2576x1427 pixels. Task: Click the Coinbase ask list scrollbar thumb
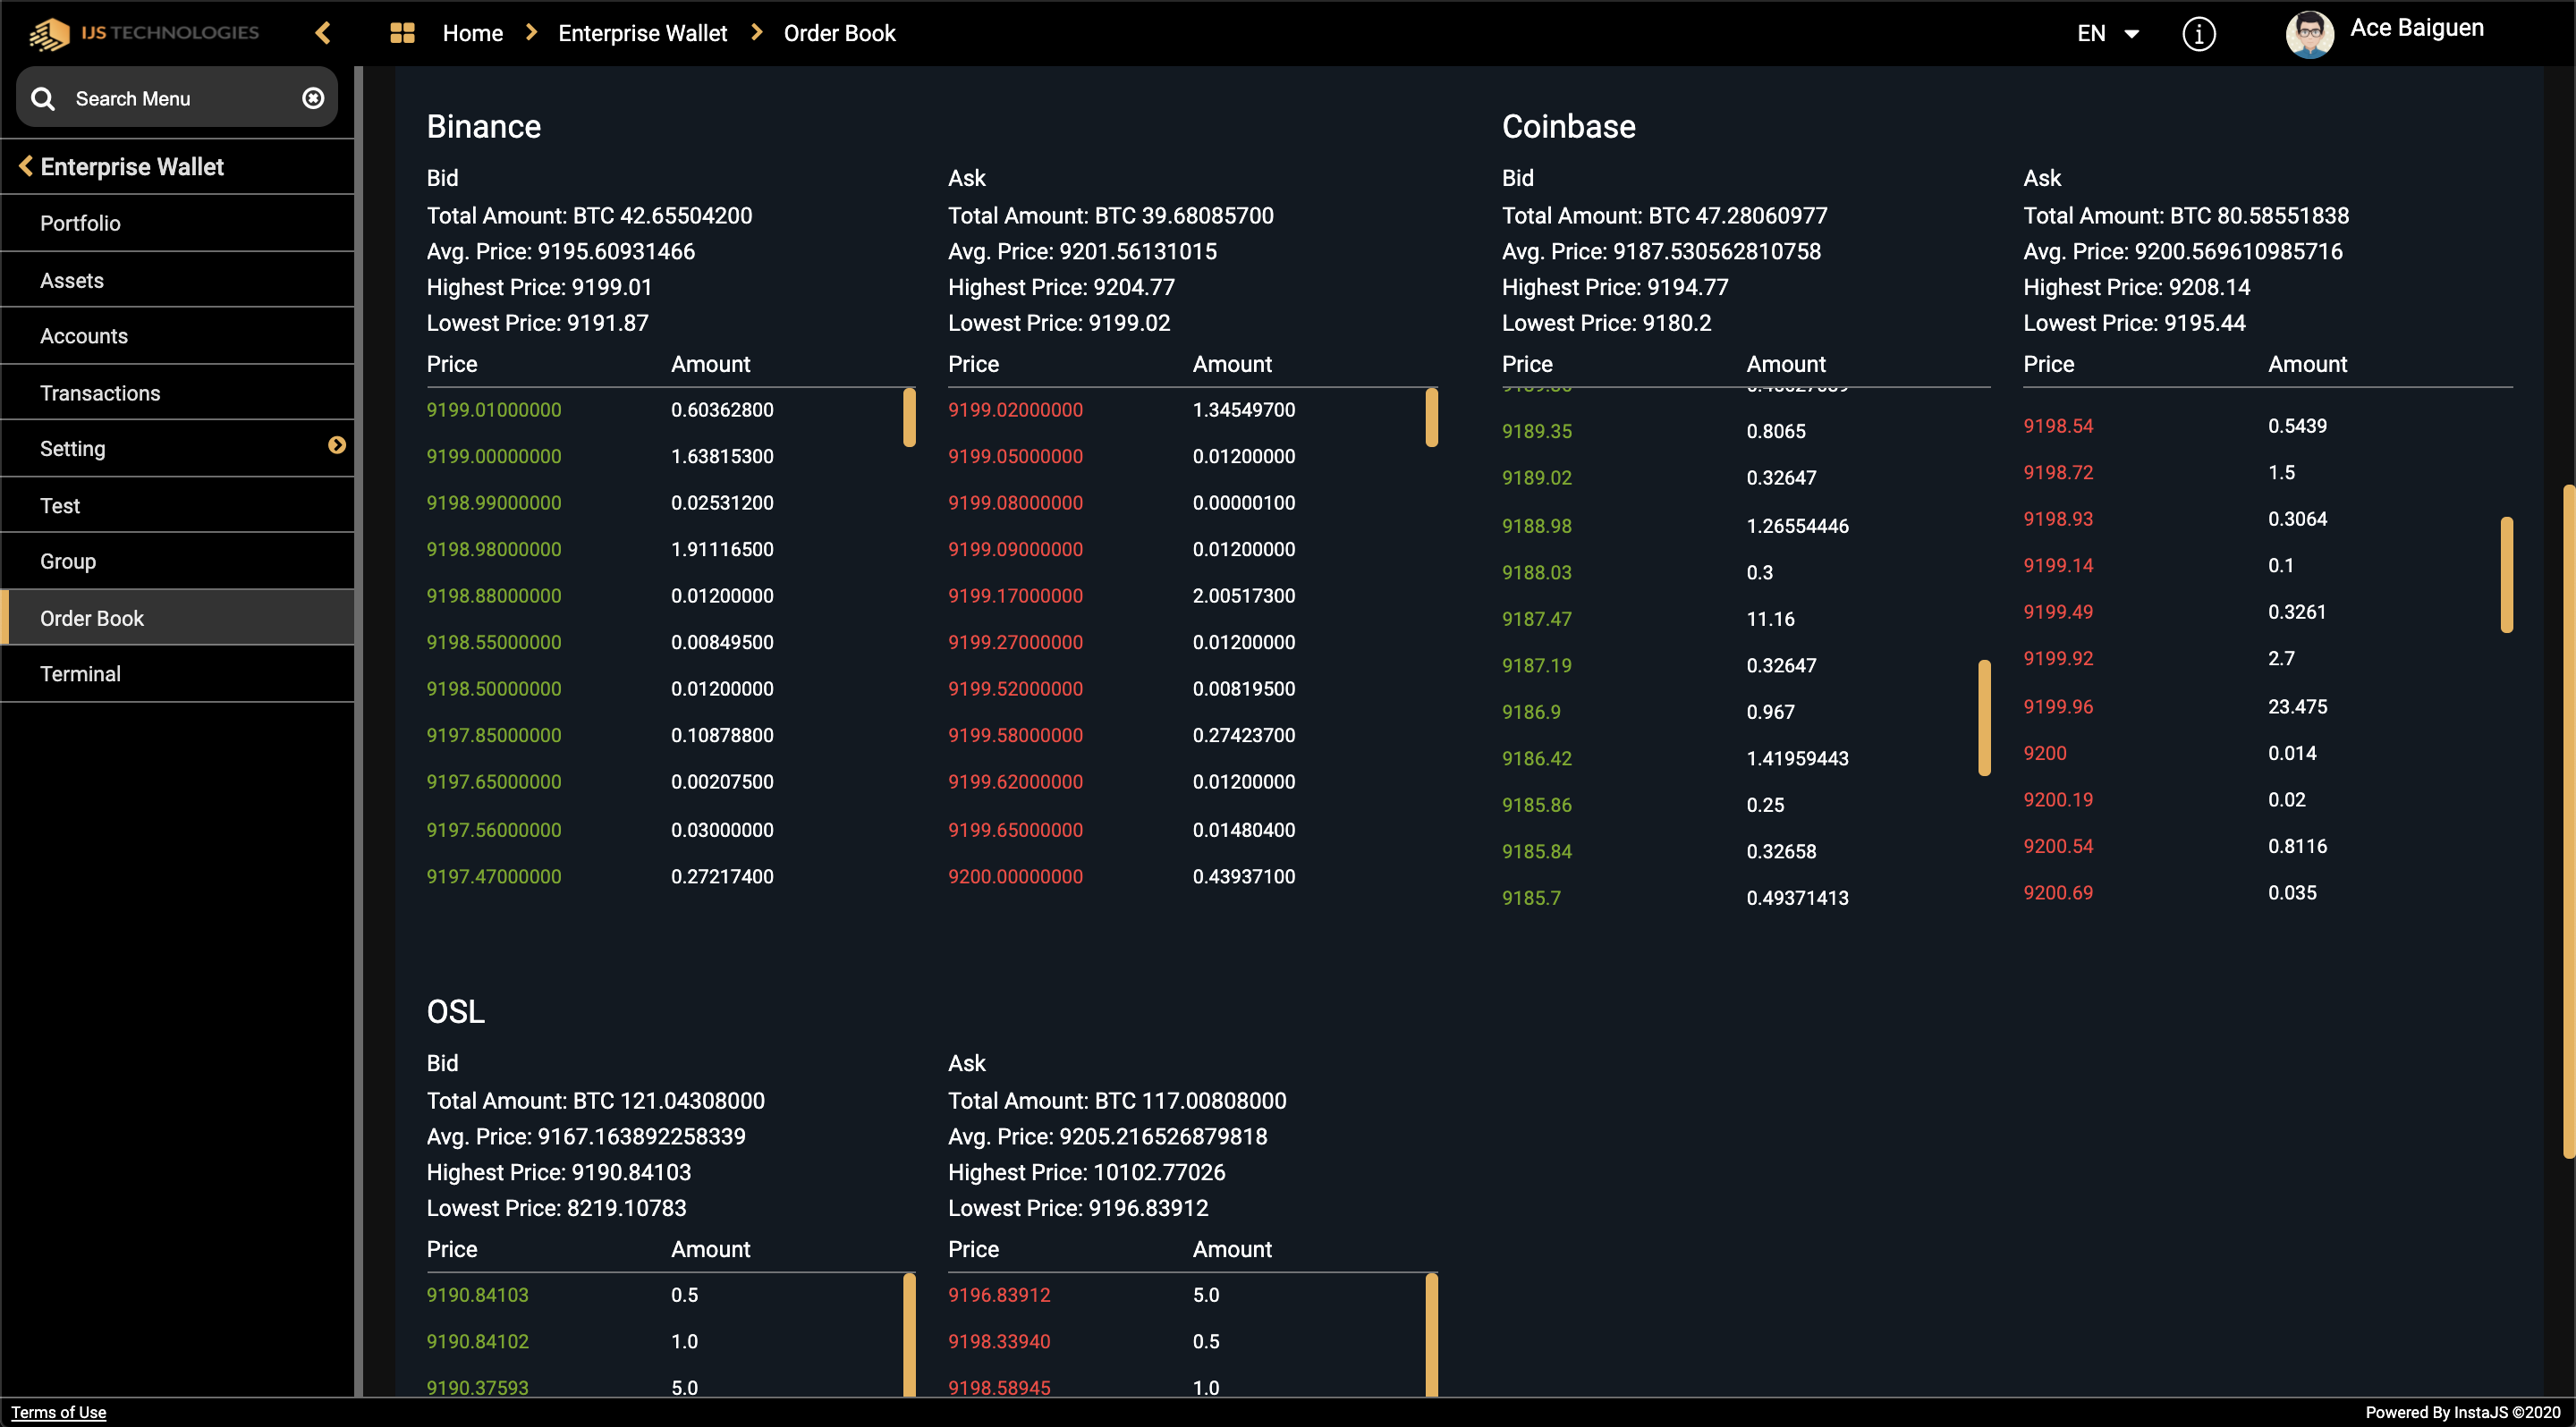[2506, 575]
